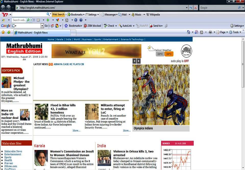
Task: Click the popup blocker '2584 blocked' button
Action: (92, 26)
